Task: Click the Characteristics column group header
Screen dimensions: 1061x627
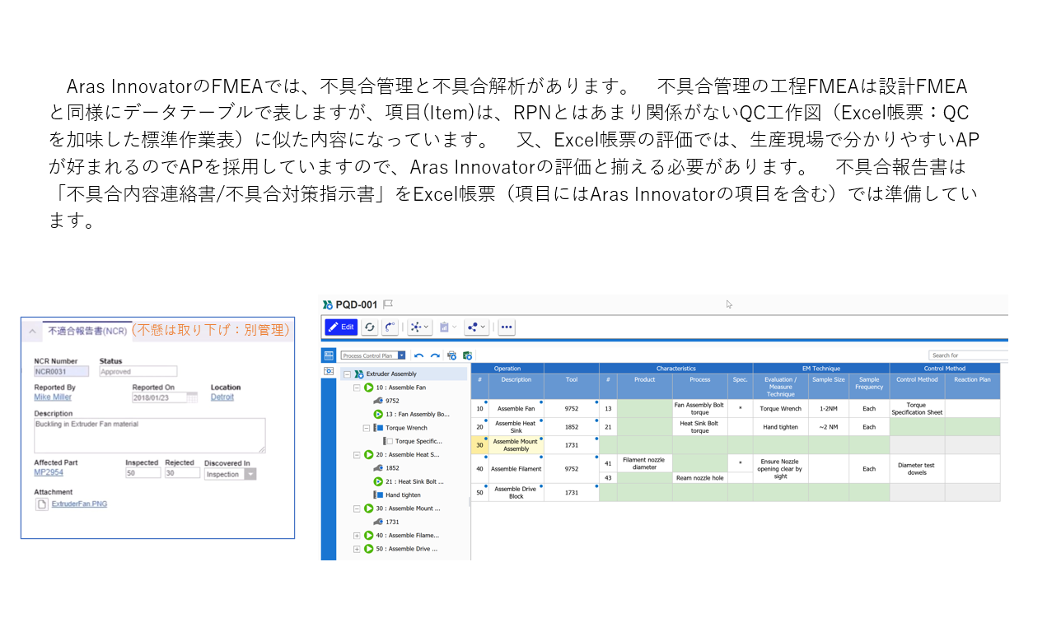Action: point(676,369)
